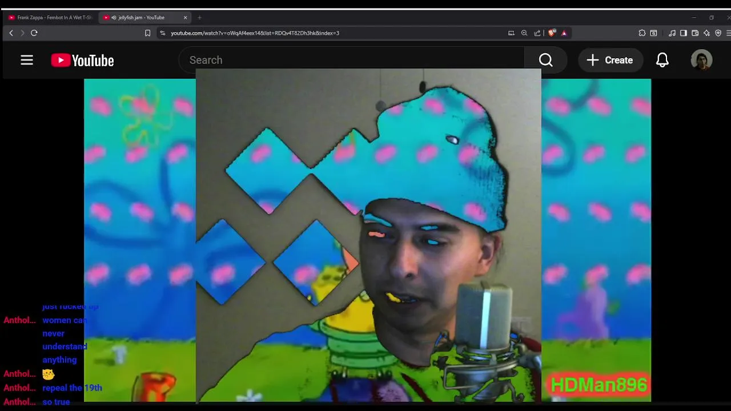Open site settings icon in address bar
Screen dimensions: 731x411
[163, 33]
